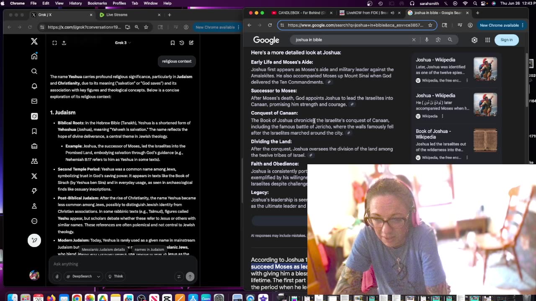Open Edit menu in macOS menu bar
This screenshot has height=301, width=536.
pos(46,3)
